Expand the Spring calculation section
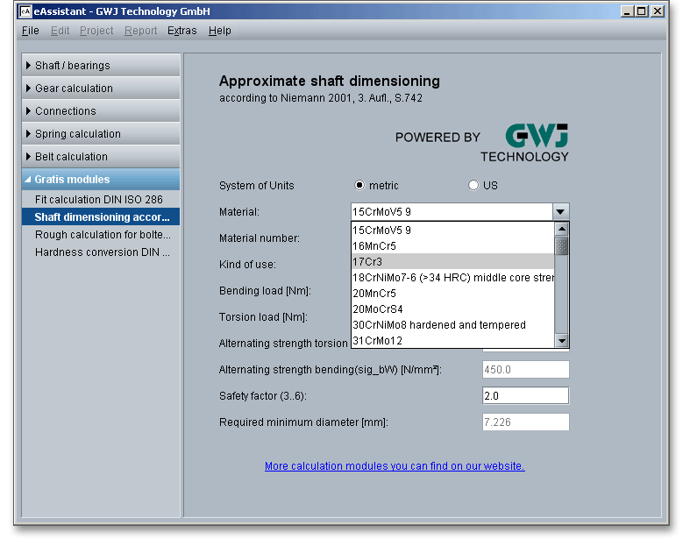This screenshot has height=539, width=683. (x=101, y=134)
